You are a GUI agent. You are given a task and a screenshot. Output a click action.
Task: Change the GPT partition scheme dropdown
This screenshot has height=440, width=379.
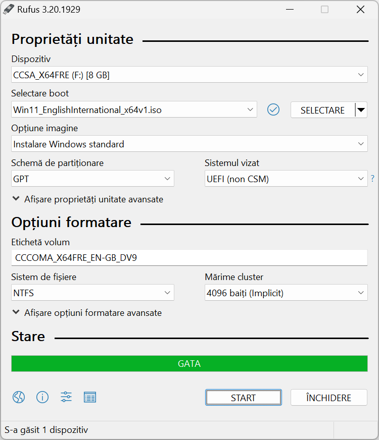tap(92, 179)
